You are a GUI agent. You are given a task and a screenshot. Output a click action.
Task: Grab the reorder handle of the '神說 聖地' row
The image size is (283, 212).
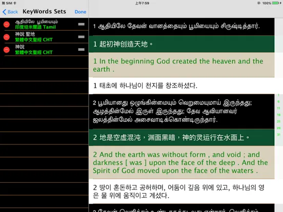click(x=81, y=37)
